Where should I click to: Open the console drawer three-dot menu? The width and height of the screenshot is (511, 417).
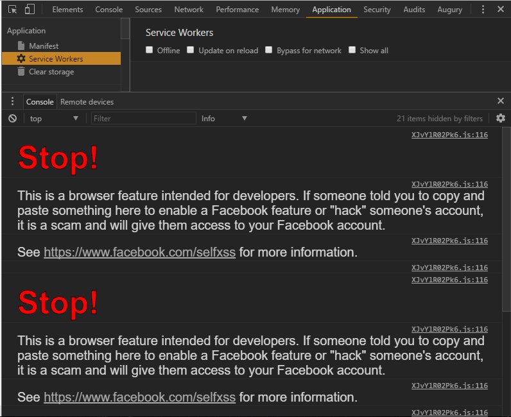[12, 101]
